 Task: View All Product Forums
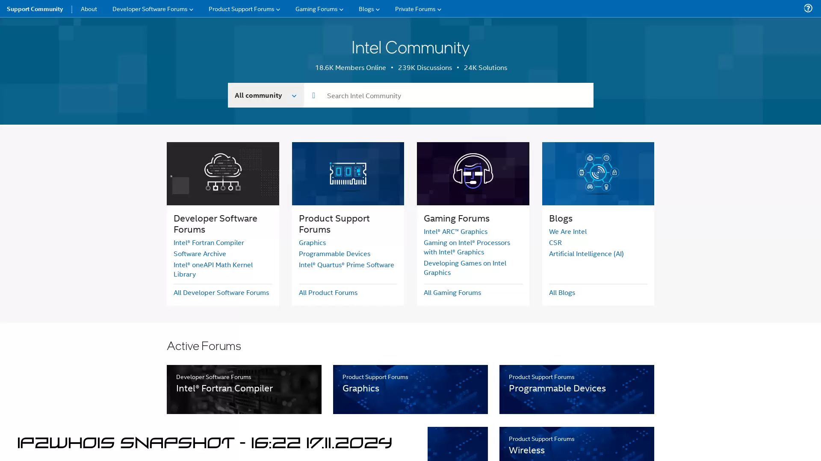tap(328, 292)
